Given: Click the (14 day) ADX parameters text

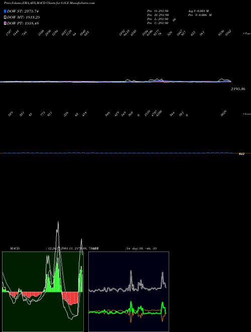Looking at the screenshot, I should [141, 248].
